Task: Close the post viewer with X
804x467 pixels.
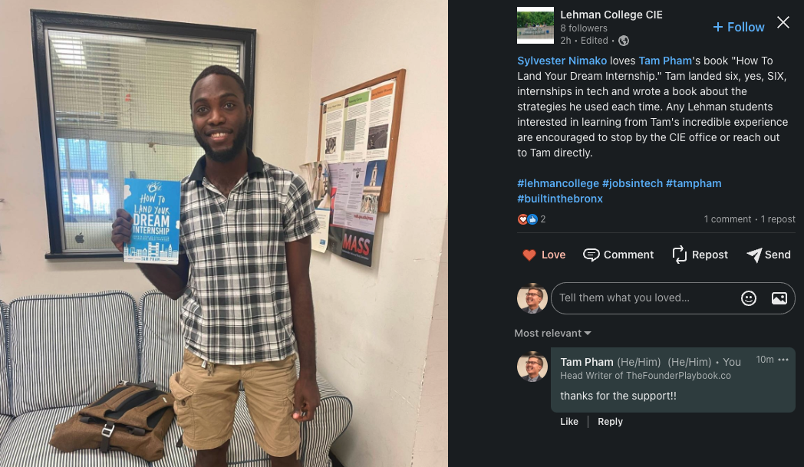Action: [x=783, y=22]
